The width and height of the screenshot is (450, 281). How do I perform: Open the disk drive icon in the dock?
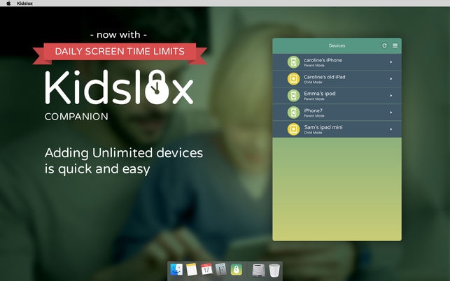(258, 270)
